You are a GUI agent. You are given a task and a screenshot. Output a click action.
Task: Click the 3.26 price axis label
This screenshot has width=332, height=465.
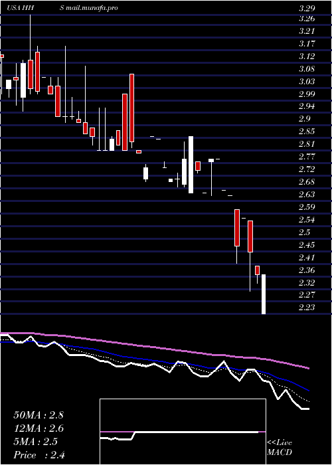pyautogui.click(x=307, y=19)
